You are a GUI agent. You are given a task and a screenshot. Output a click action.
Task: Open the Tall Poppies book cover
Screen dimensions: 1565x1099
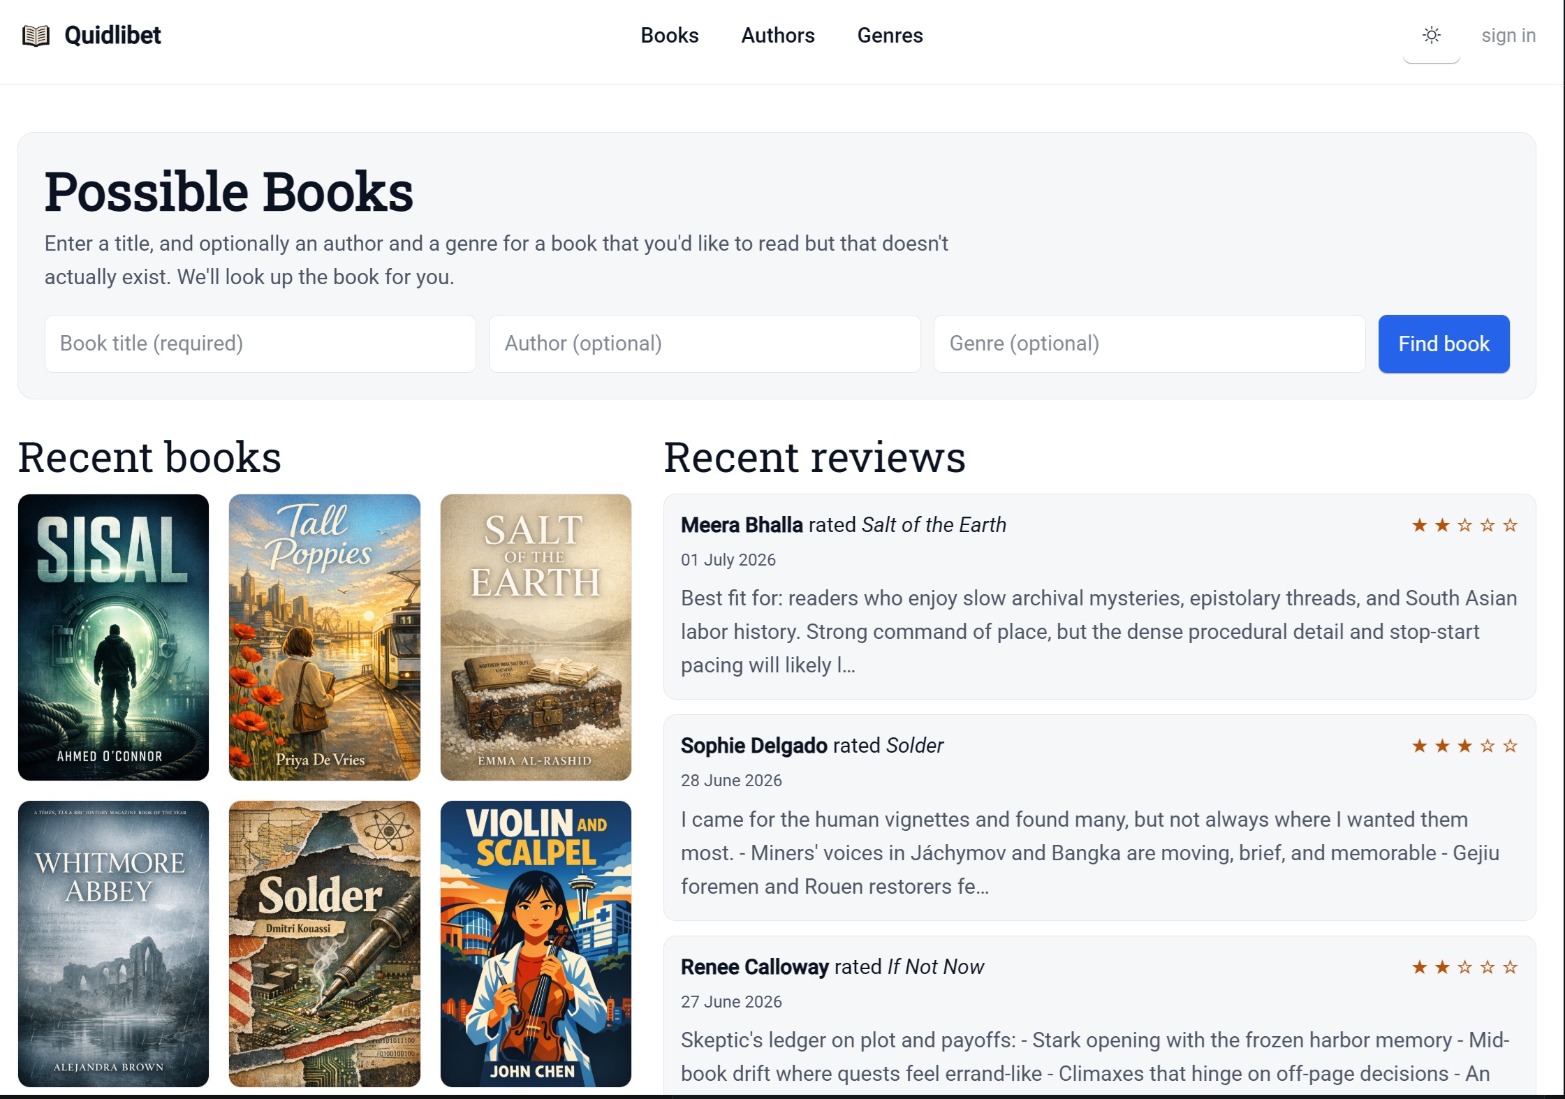tap(325, 637)
